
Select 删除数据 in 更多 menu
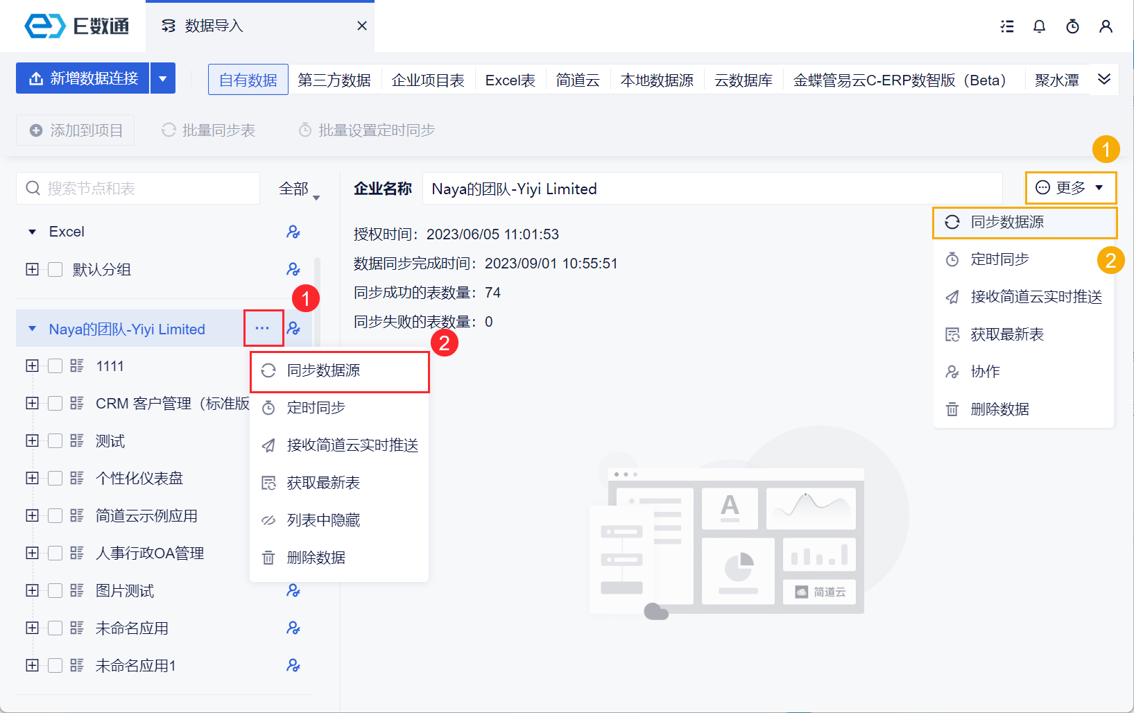1024,409
